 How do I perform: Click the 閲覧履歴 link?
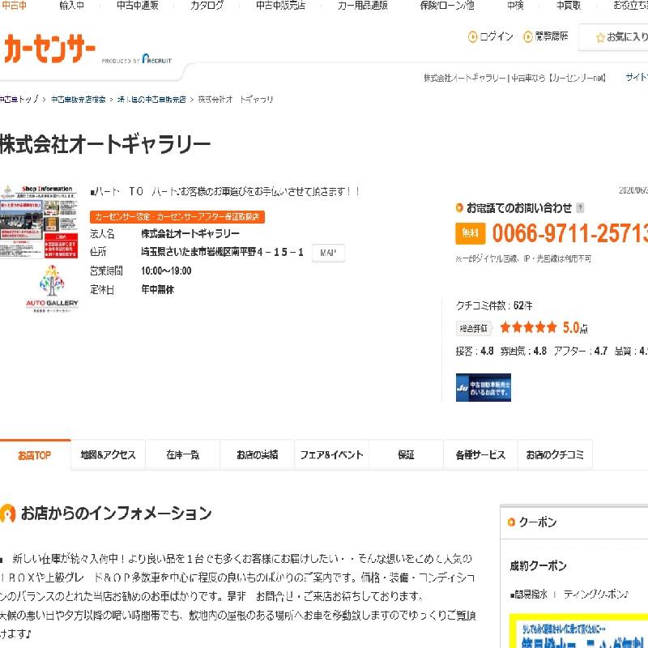coord(552,36)
